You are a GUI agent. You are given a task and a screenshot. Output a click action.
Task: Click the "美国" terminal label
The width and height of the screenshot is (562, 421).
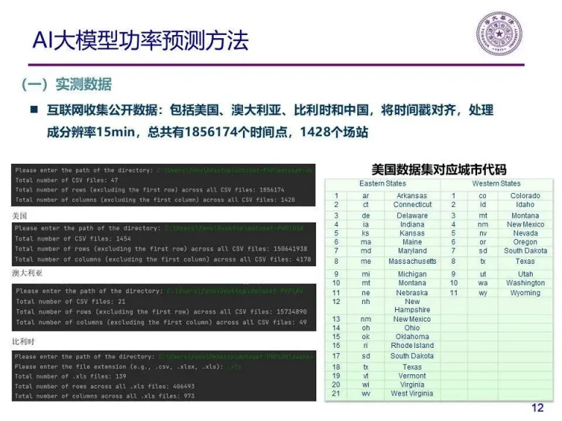19,216
